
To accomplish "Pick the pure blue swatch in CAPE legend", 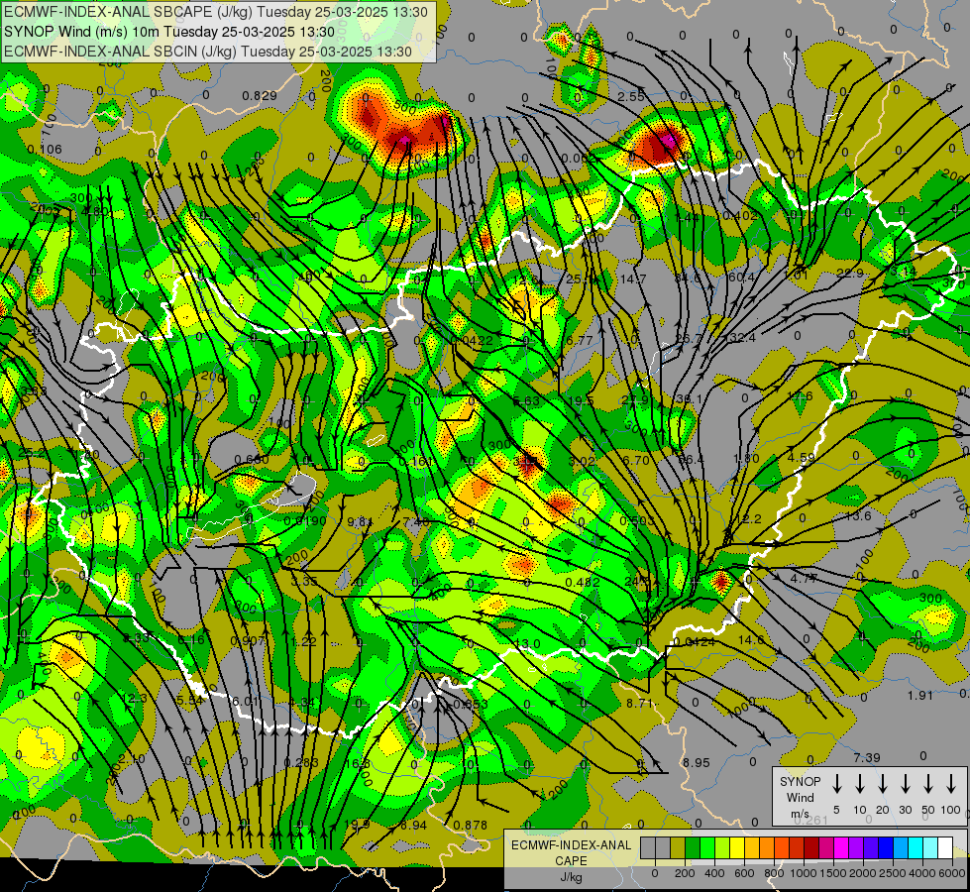I will pyautogui.click(x=887, y=847).
